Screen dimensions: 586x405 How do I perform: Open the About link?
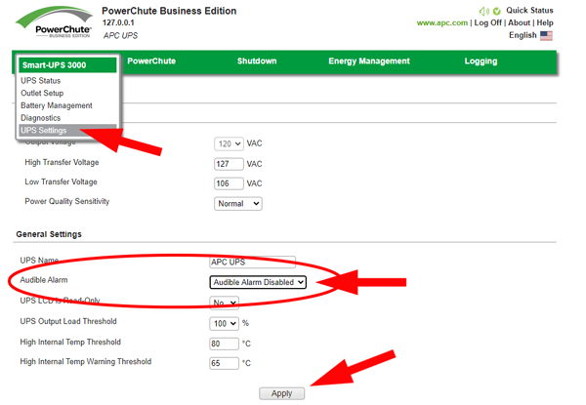tap(520, 22)
